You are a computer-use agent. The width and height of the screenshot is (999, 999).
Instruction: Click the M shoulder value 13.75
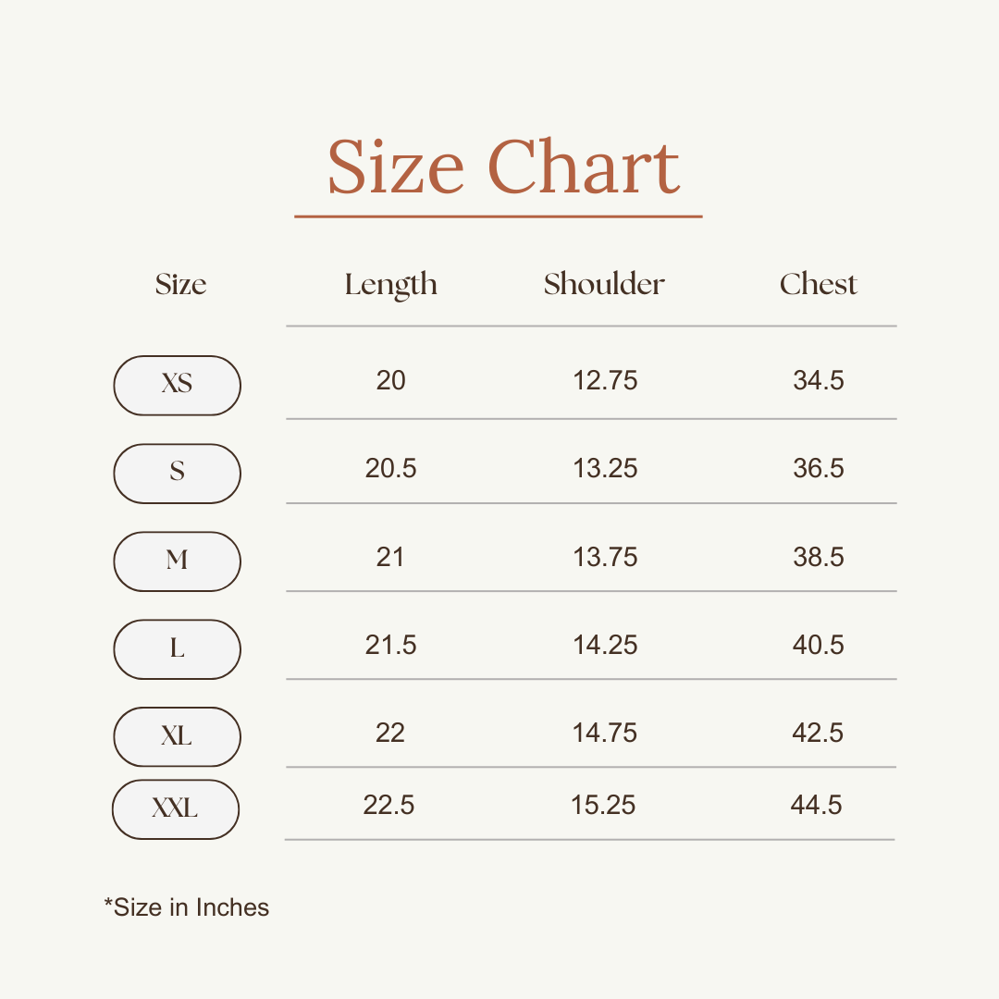605,557
